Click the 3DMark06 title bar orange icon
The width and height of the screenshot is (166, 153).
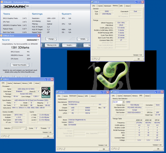[2, 2]
